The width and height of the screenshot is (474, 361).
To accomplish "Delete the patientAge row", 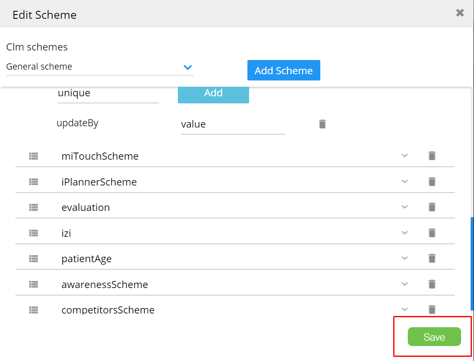I will (x=432, y=258).
